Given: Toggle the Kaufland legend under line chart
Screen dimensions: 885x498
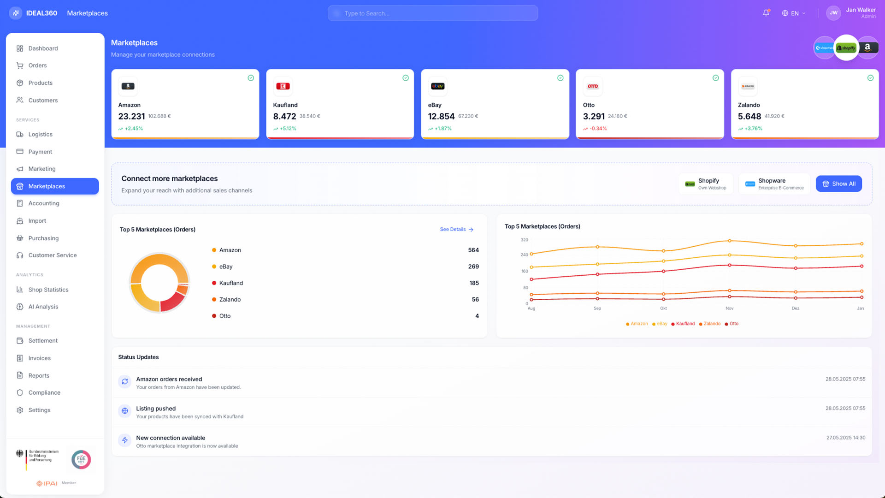Looking at the screenshot, I should (683, 324).
